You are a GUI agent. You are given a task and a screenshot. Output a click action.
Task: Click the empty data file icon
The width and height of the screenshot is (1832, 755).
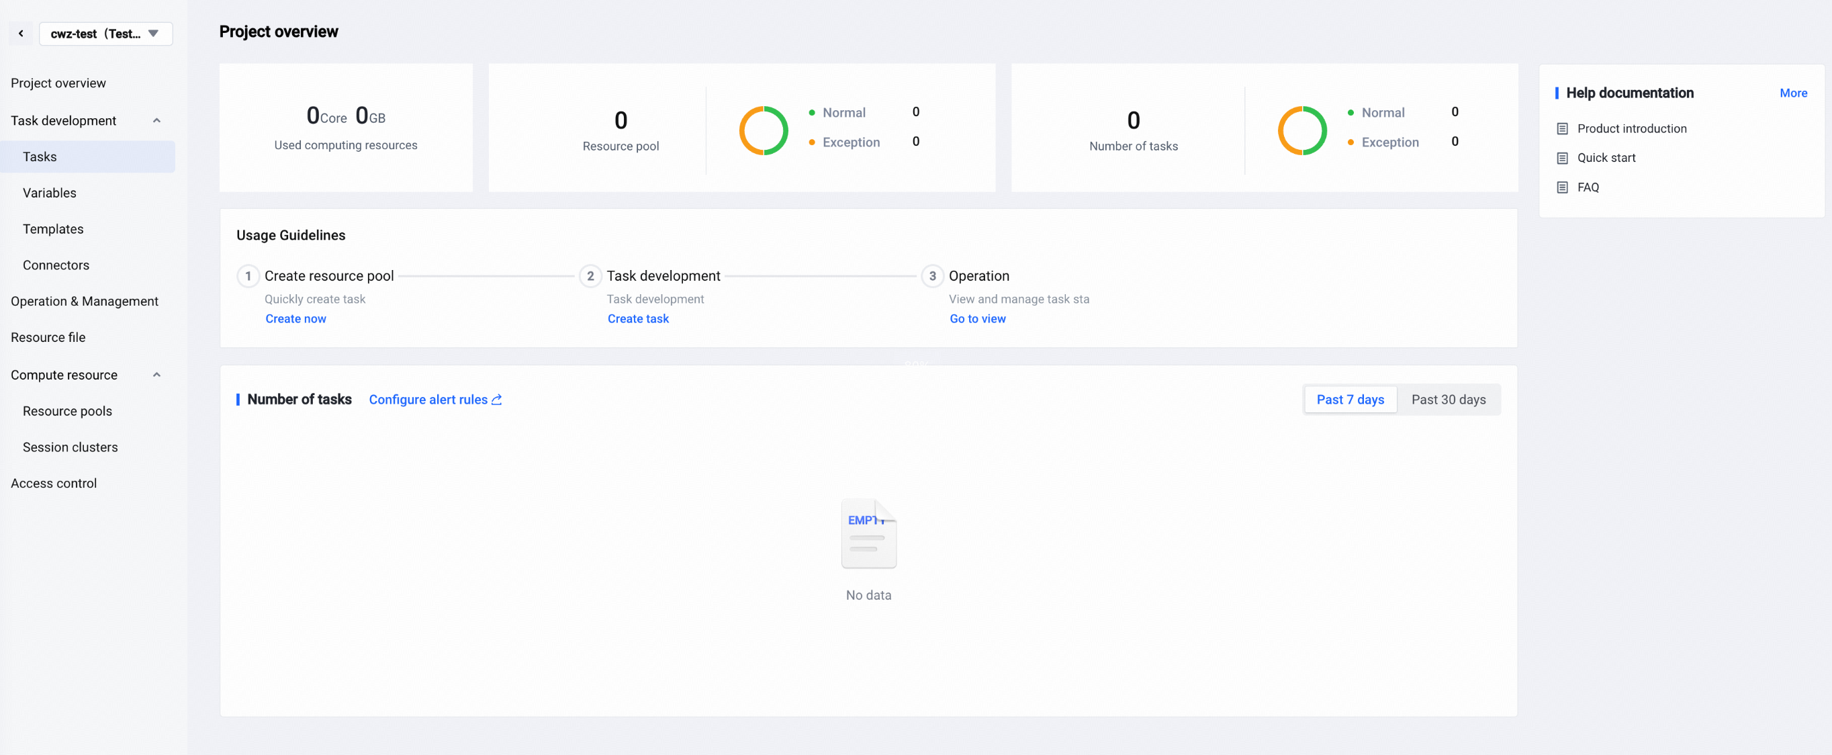click(x=868, y=534)
